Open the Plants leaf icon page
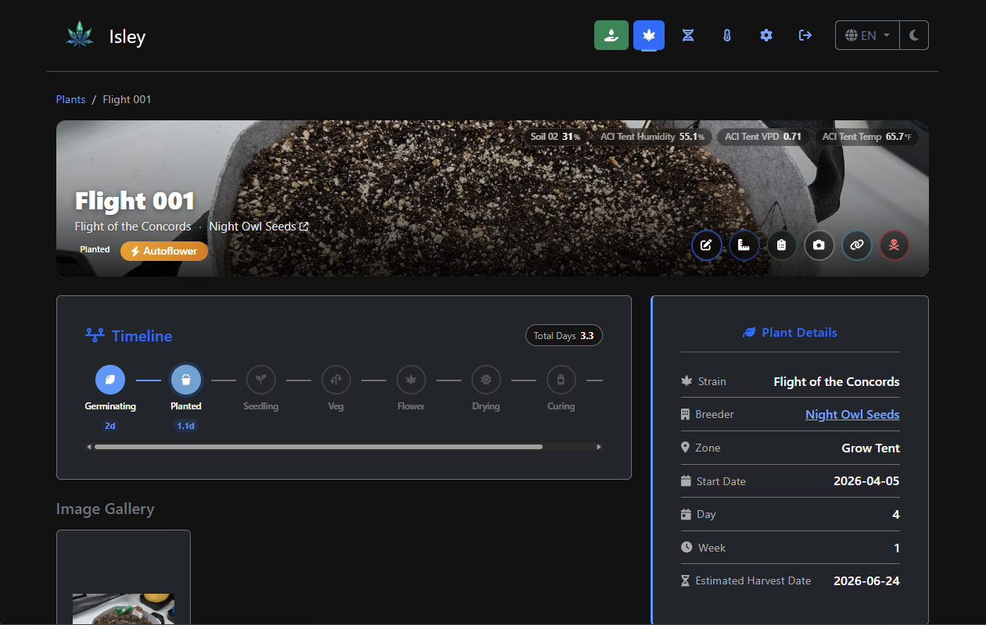Screen dimensions: 986x625 pyautogui.click(x=649, y=35)
